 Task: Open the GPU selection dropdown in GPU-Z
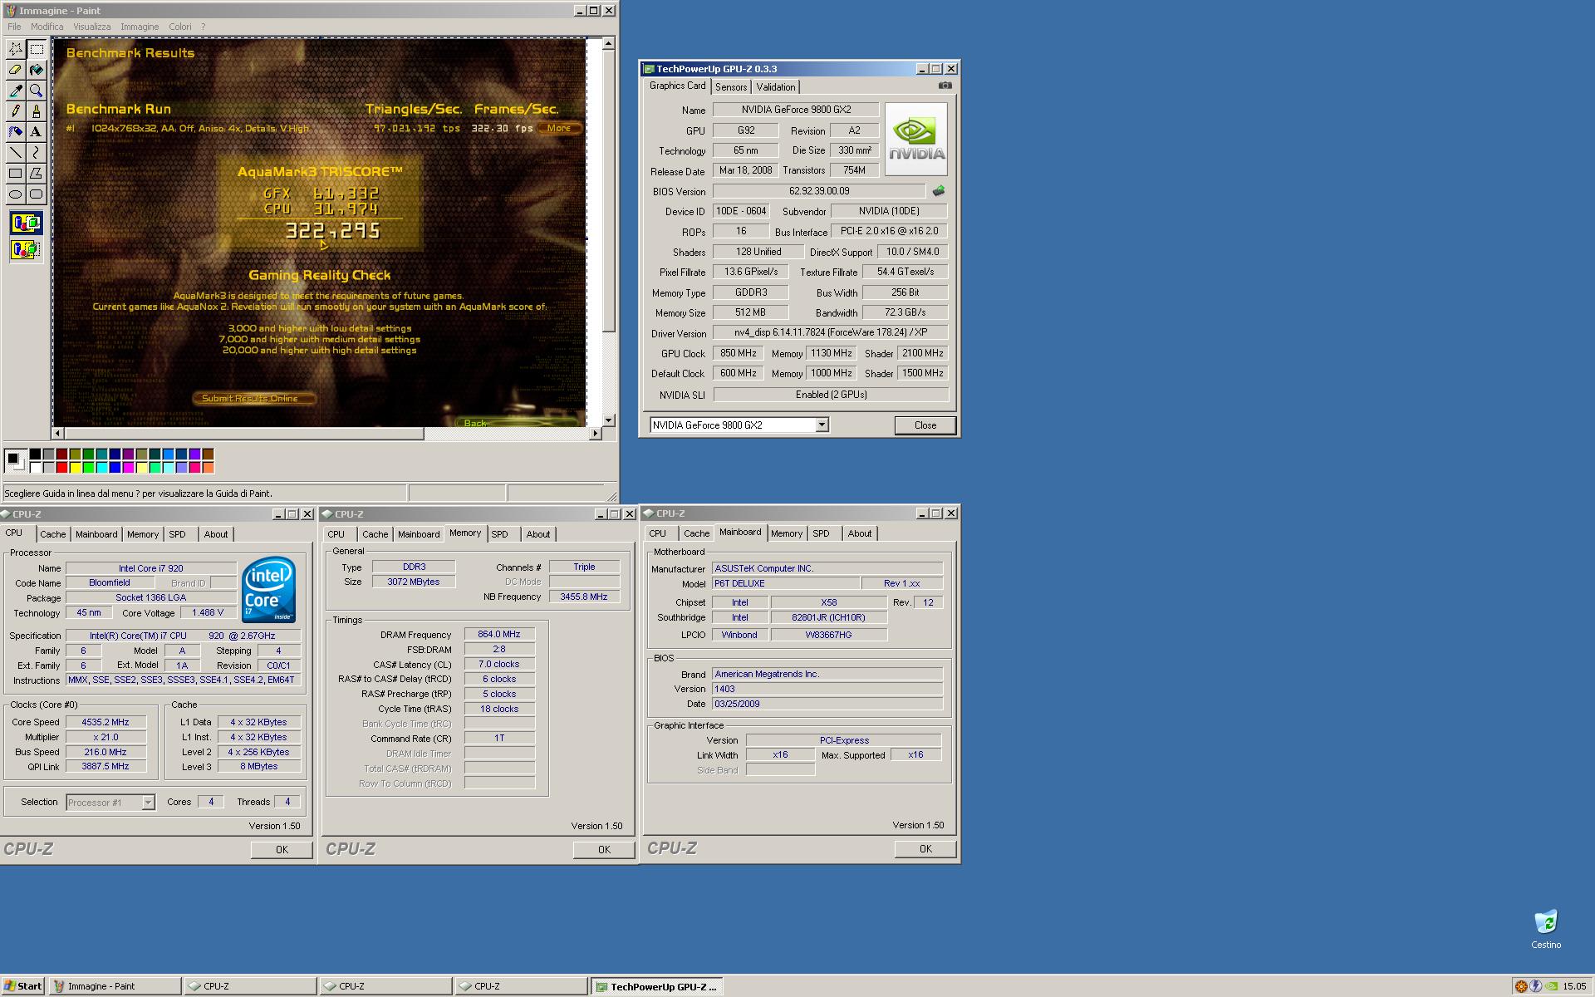[x=822, y=425]
